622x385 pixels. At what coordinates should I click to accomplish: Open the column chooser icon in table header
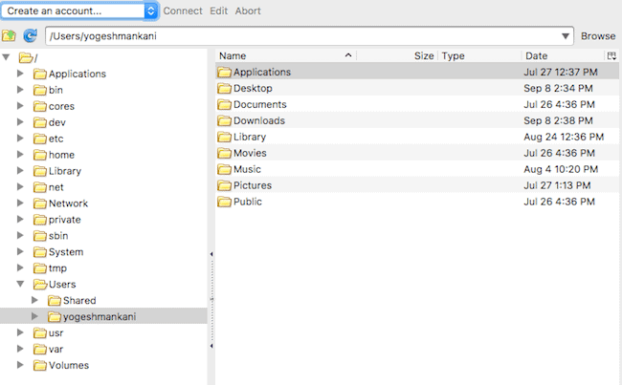[x=611, y=55]
